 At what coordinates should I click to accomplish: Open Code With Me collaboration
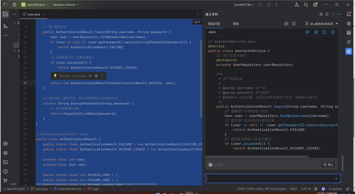point(297,5)
